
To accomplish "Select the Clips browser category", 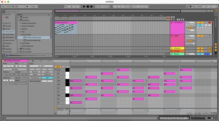I will click(x=7, y=46).
